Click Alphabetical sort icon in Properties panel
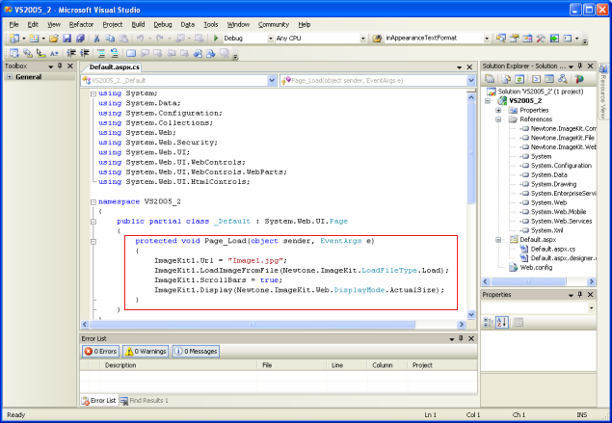Screen dimensions: 612x423 [502, 323]
